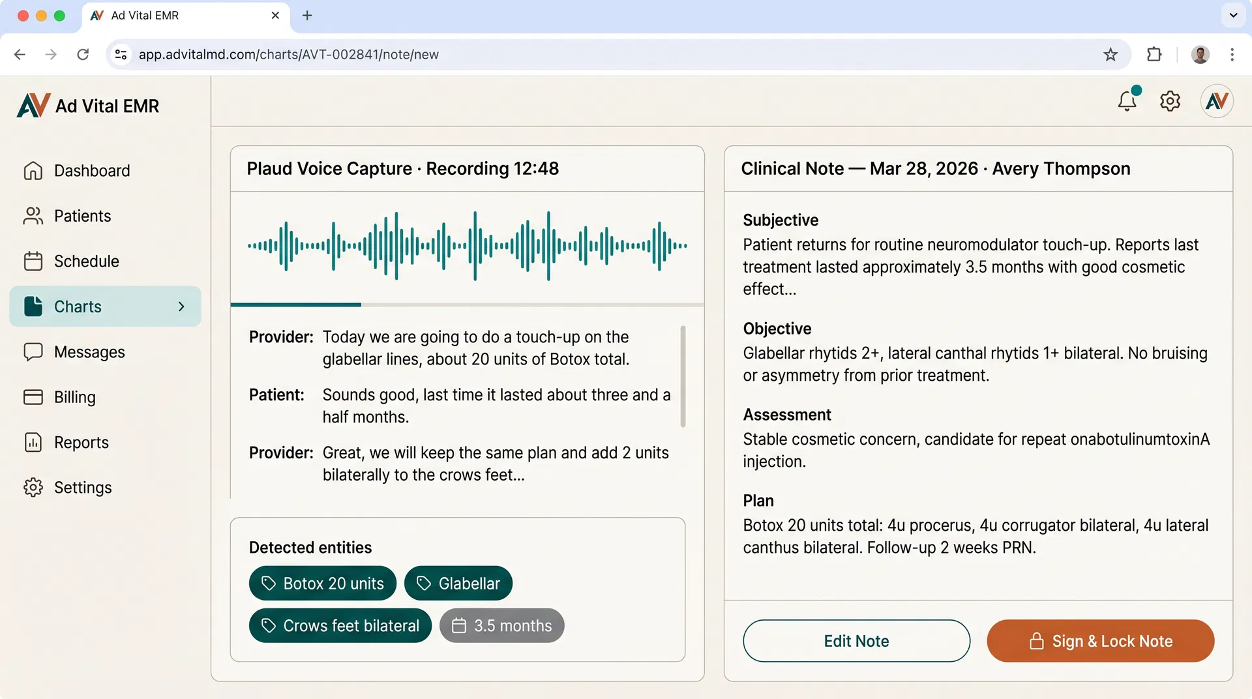Click the recording playback progress bar
Viewport: 1252px width, 699px height.
click(468, 305)
